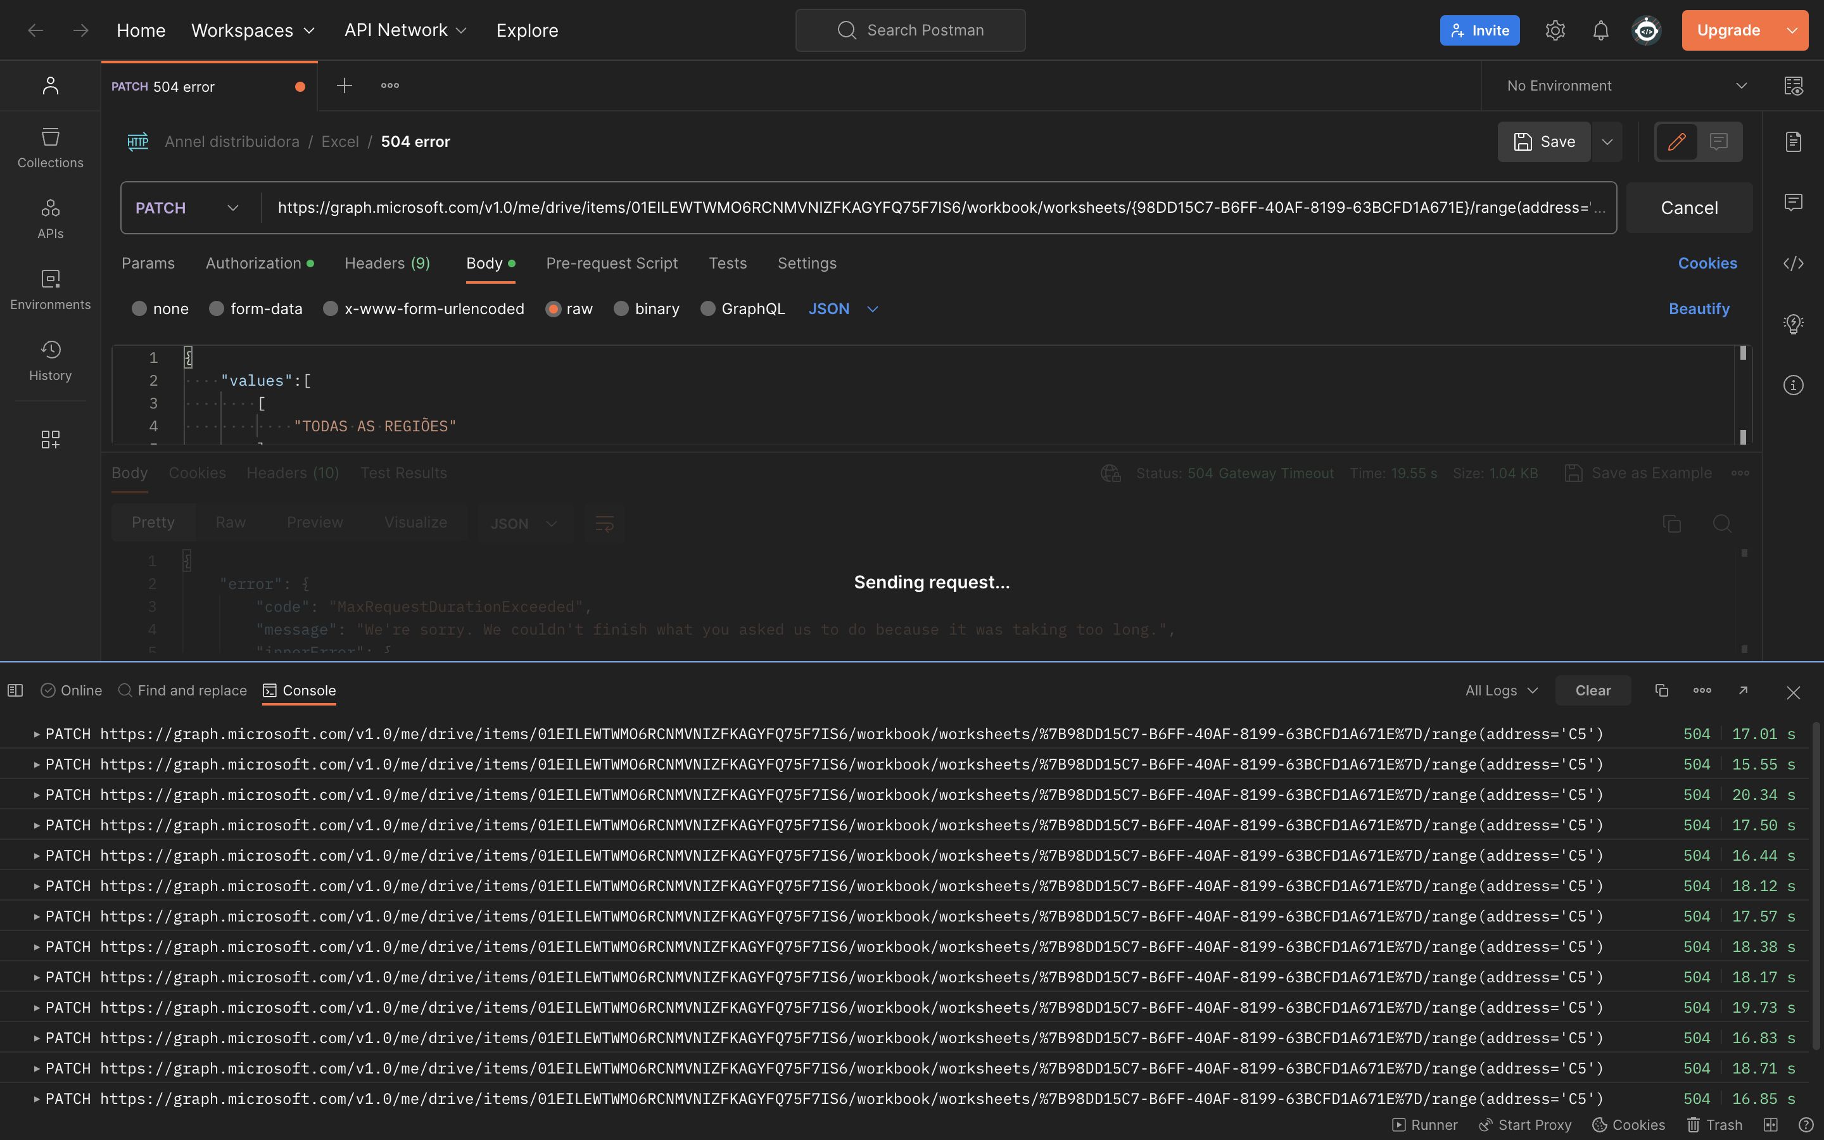Open the environment quick look icon
The width and height of the screenshot is (1824, 1140).
[x=1793, y=86]
